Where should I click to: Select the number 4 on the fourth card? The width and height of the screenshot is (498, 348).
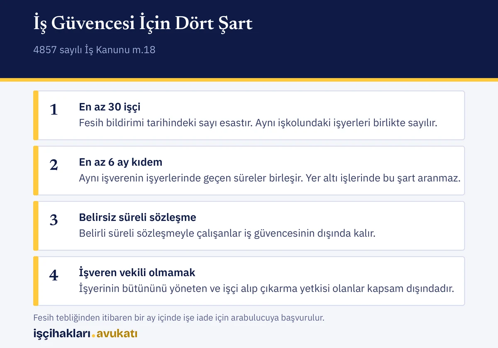pyautogui.click(x=54, y=275)
